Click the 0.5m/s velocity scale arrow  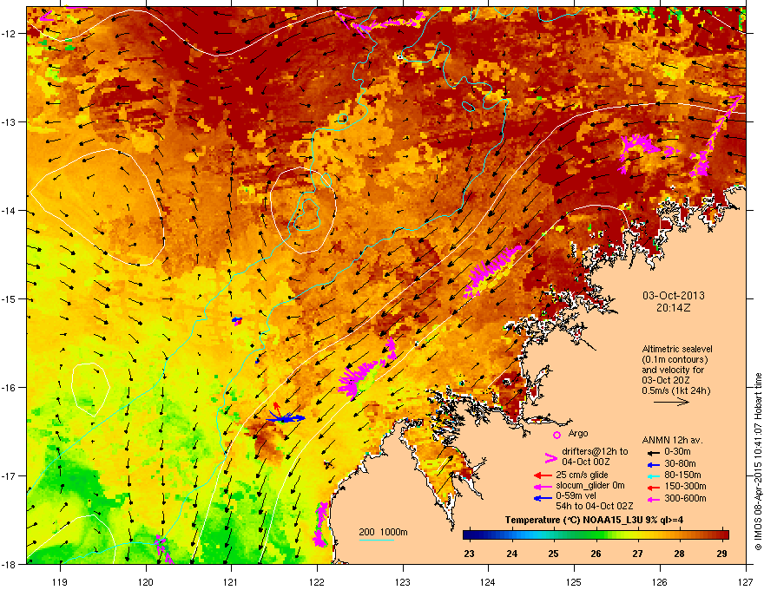pyautogui.click(x=671, y=402)
